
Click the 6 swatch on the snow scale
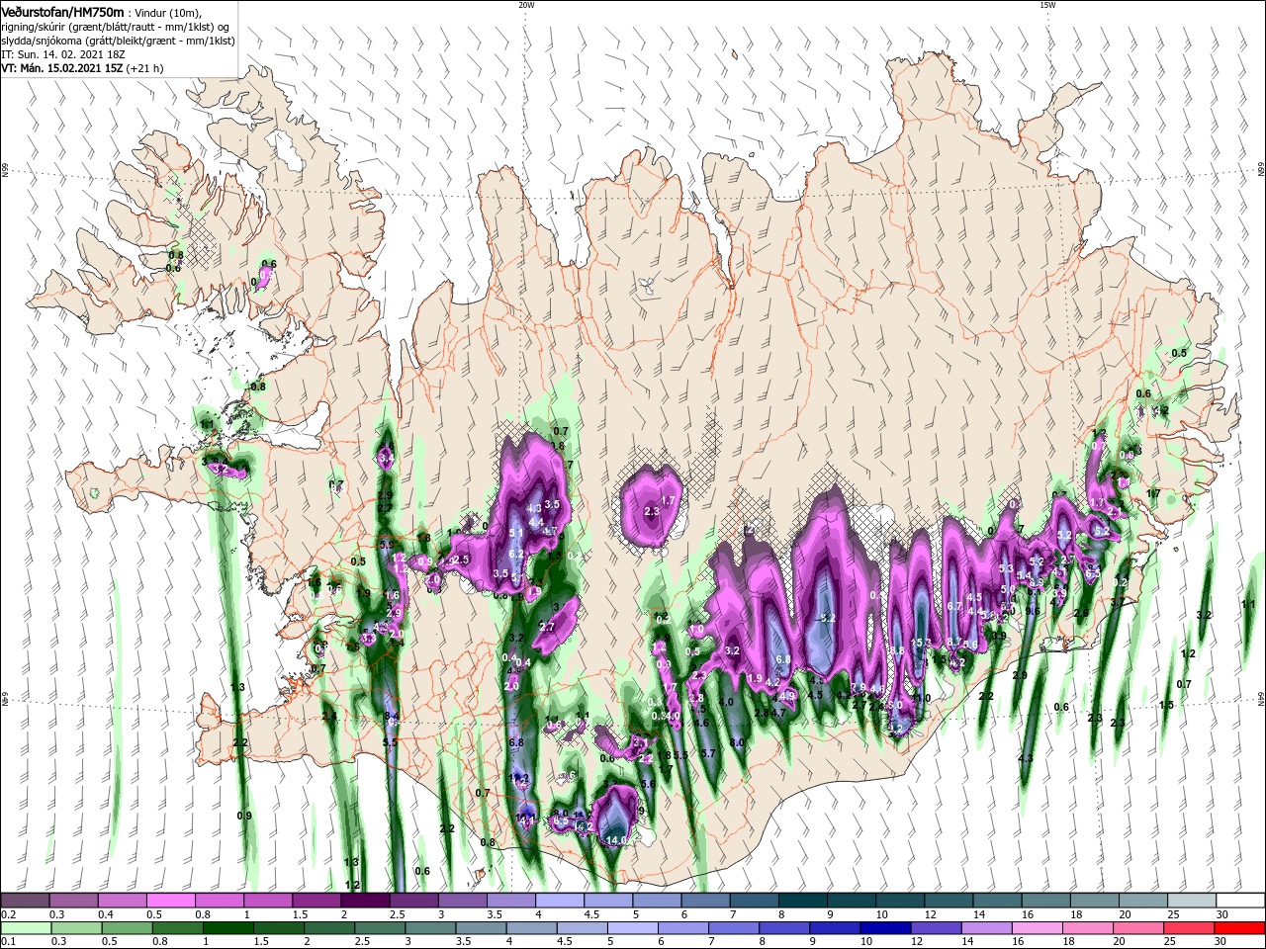coord(705,900)
